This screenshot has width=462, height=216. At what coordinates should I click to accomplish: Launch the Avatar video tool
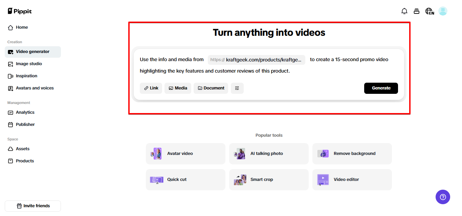(x=185, y=154)
